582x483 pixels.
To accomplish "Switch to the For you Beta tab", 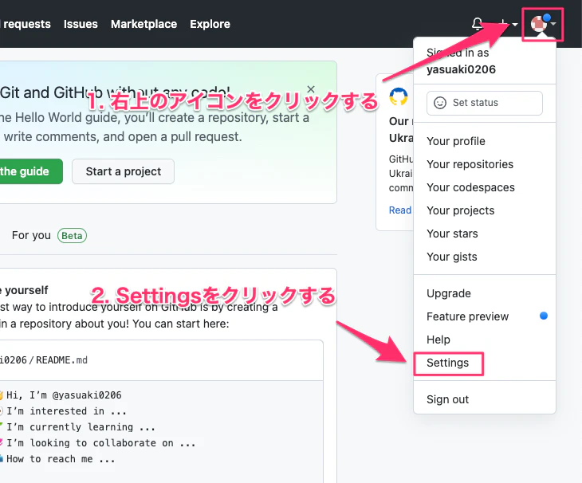I will click(x=49, y=235).
